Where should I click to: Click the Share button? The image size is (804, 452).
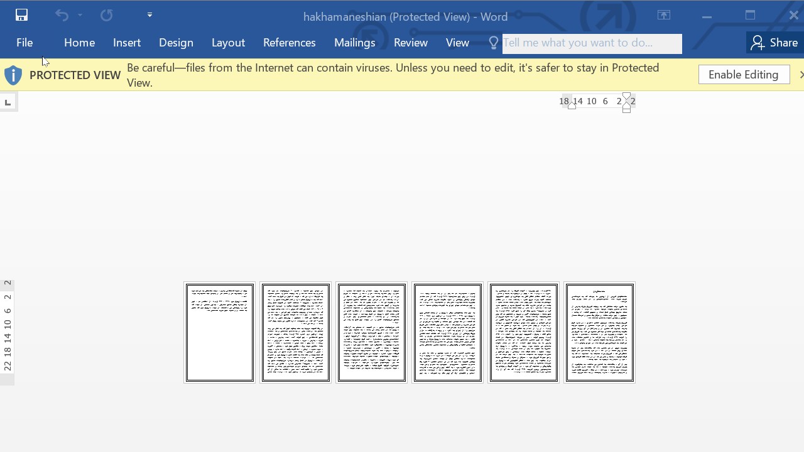tap(774, 43)
